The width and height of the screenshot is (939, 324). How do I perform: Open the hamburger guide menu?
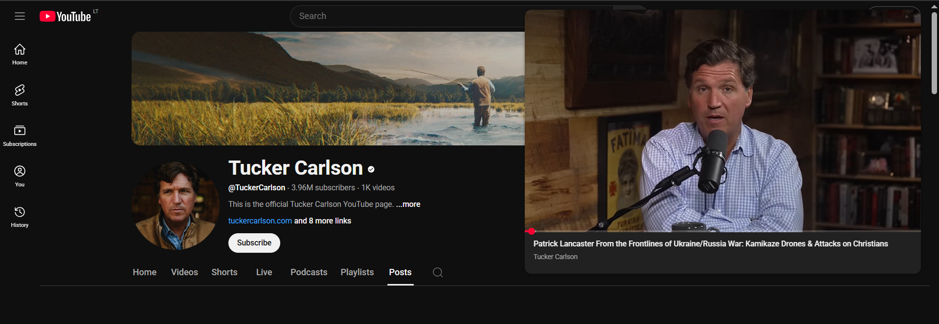20,16
